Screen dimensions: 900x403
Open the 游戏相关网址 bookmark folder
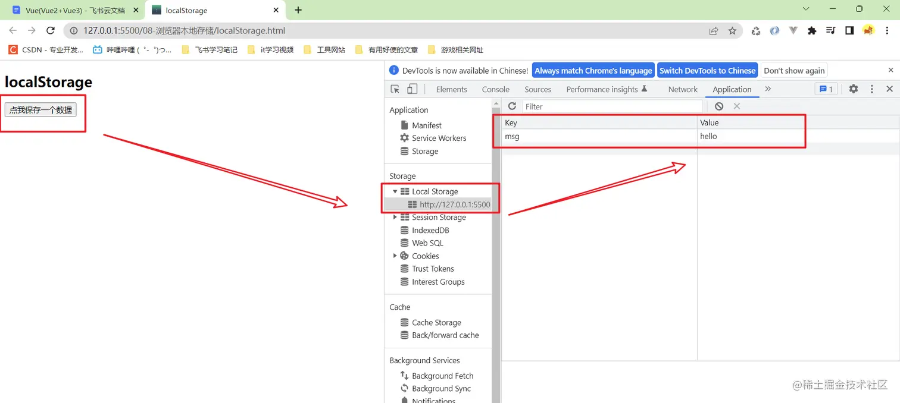click(455, 49)
